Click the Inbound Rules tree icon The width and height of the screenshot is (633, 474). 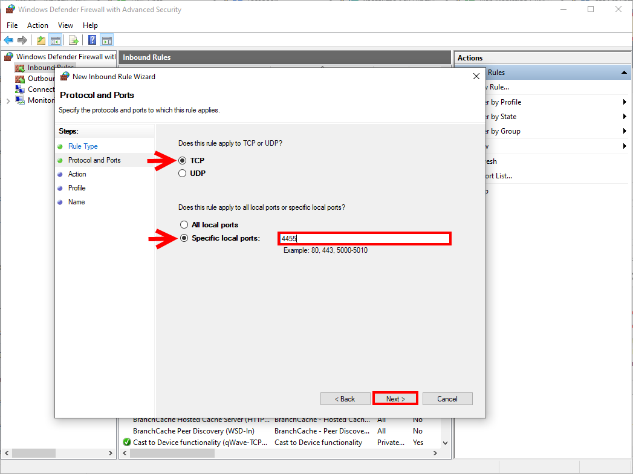click(x=20, y=68)
